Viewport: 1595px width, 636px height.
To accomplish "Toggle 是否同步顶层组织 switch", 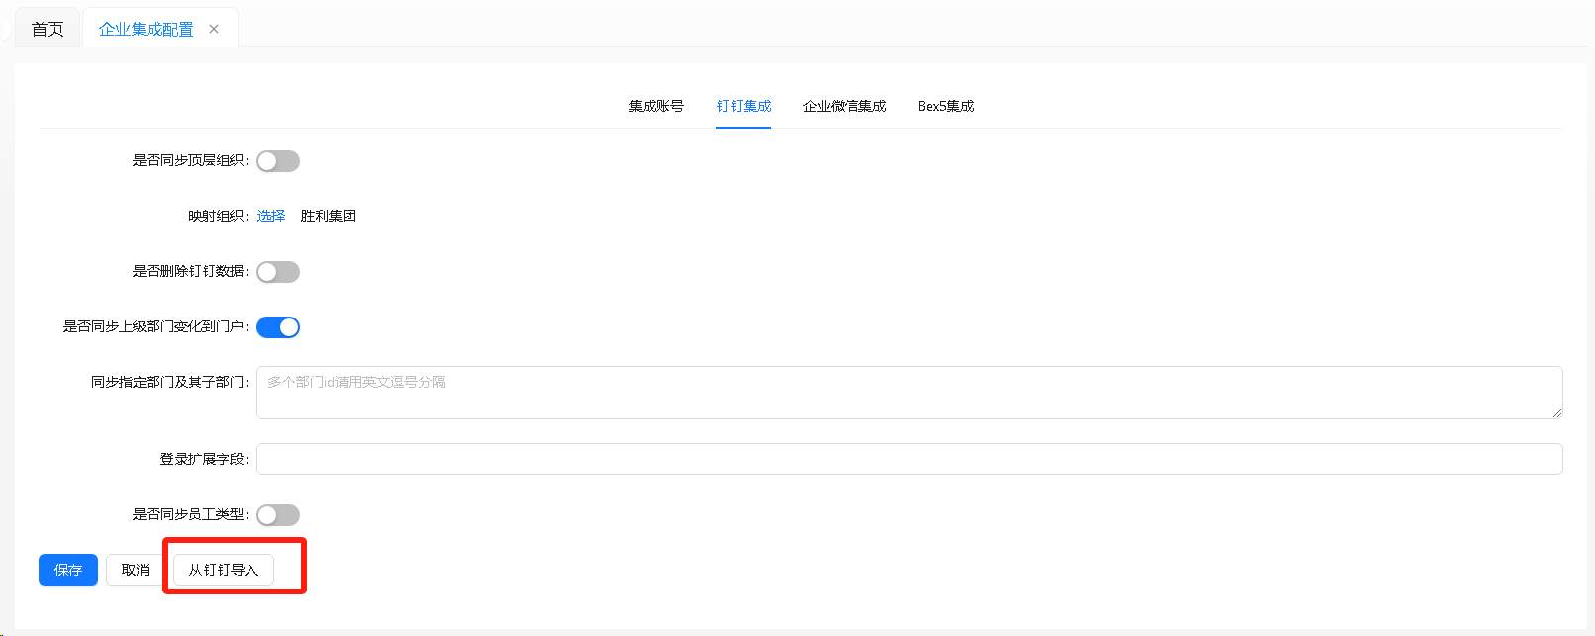I will pyautogui.click(x=278, y=161).
